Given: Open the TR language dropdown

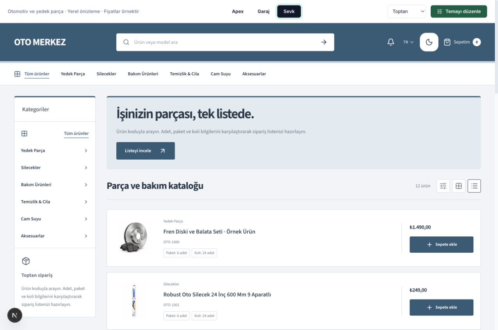Looking at the screenshot, I should coord(408,42).
